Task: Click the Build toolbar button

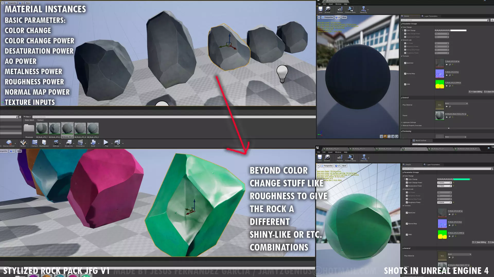Action: (93, 143)
